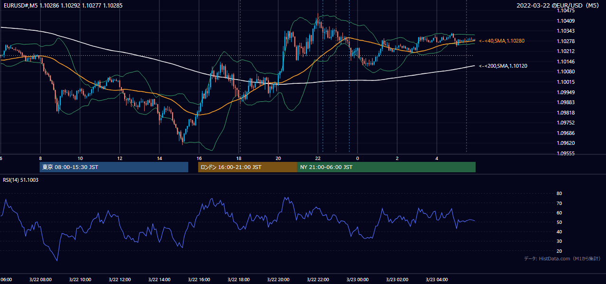Click price axis value 1.10475

click(565, 10)
